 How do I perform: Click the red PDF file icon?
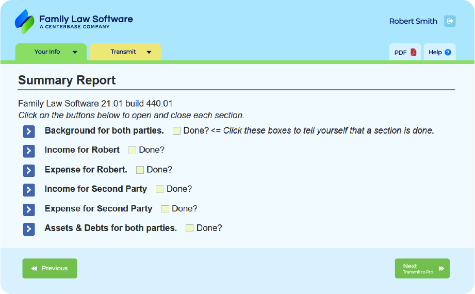[413, 52]
